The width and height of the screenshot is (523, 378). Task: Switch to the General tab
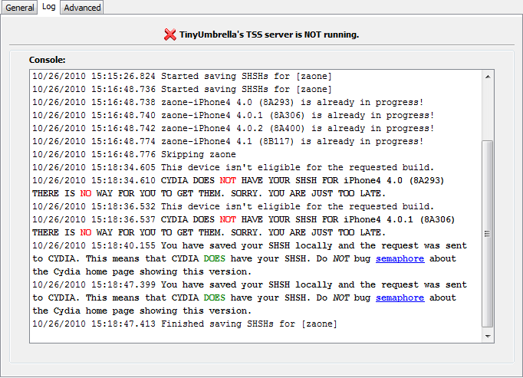(19, 8)
